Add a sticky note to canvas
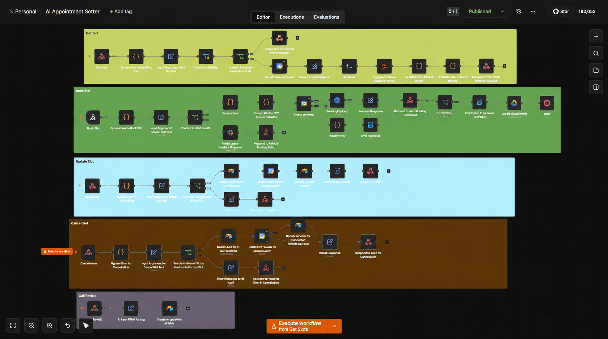This screenshot has width=608, height=339. 596,70
